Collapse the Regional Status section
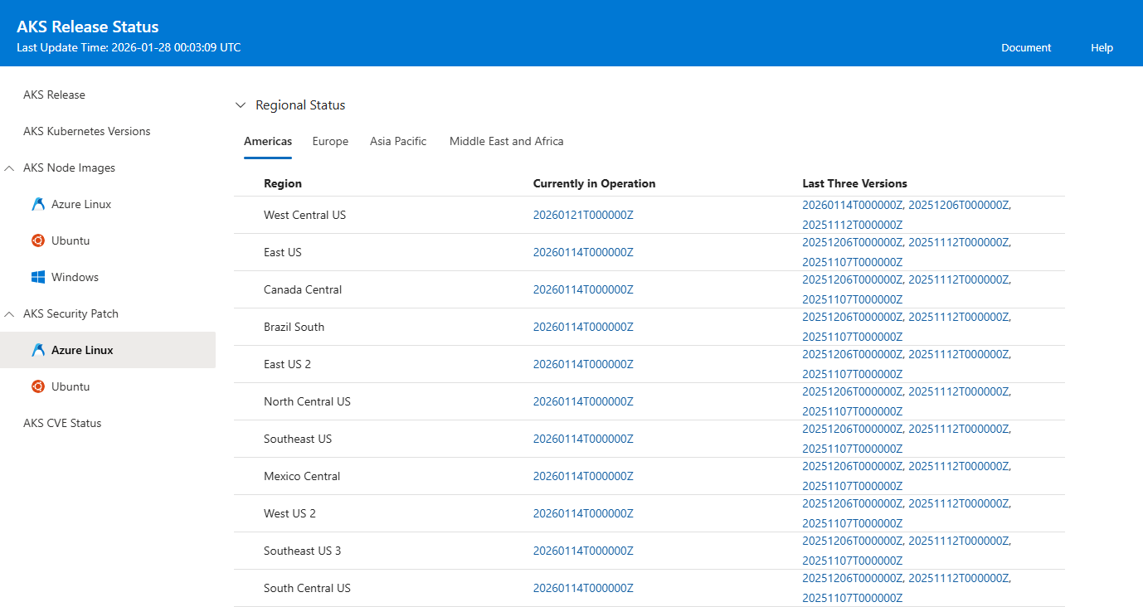The image size is (1143, 607). pyautogui.click(x=241, y=104)
